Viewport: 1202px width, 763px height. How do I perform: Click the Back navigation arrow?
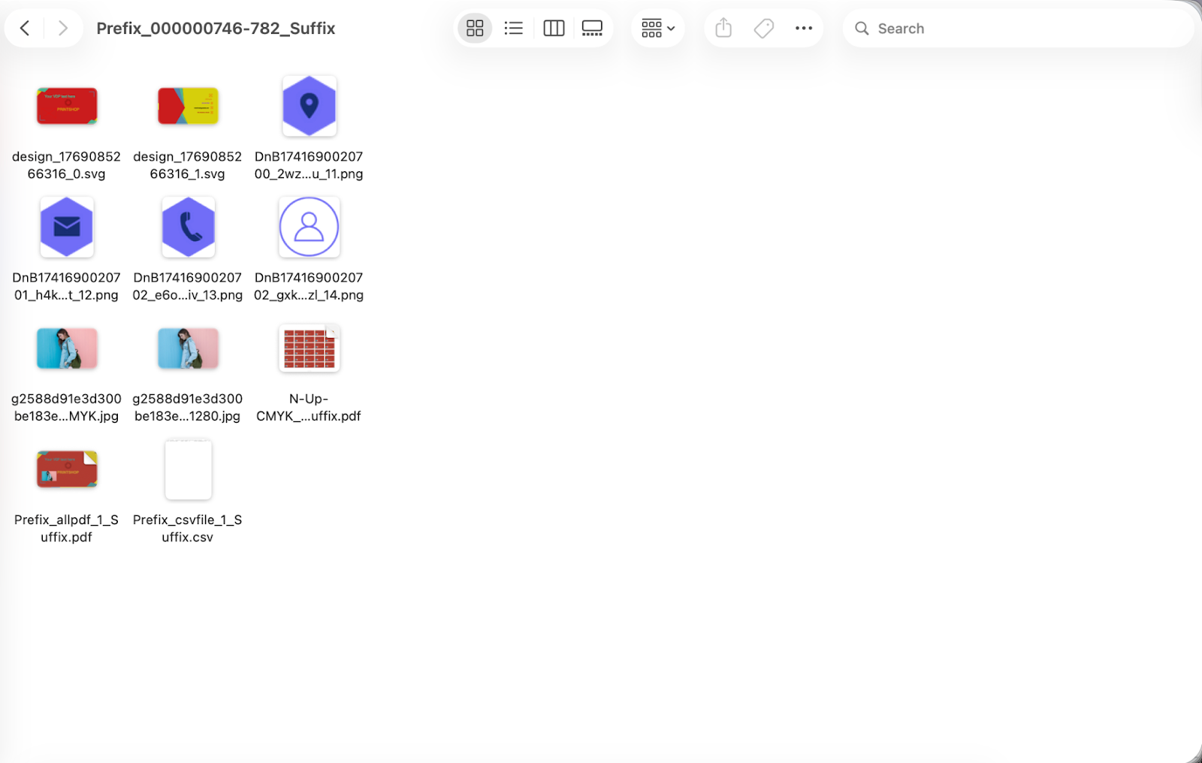25,29
